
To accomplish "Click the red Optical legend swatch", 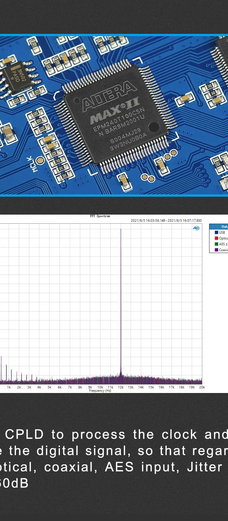I will tap(216, 238).
